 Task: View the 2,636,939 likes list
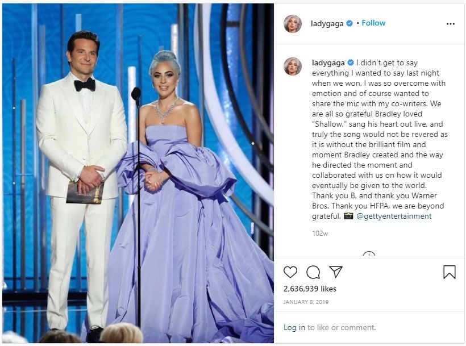click(310, 289)
